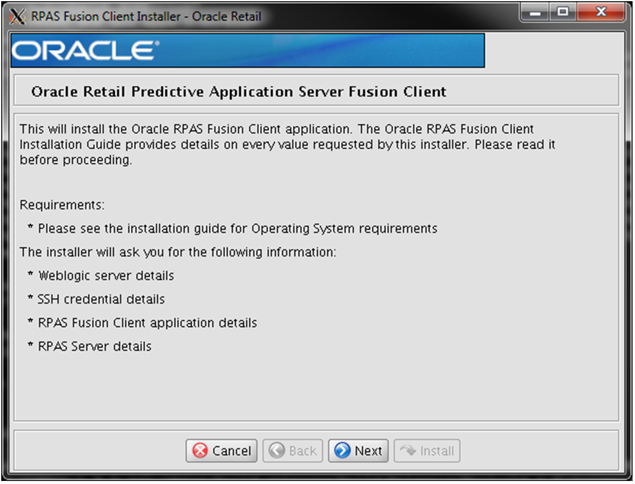Click the "Oracle Retail Predictive Application Server Fusion Client" heading
The image size is (635, 484).
click(238, 92)
